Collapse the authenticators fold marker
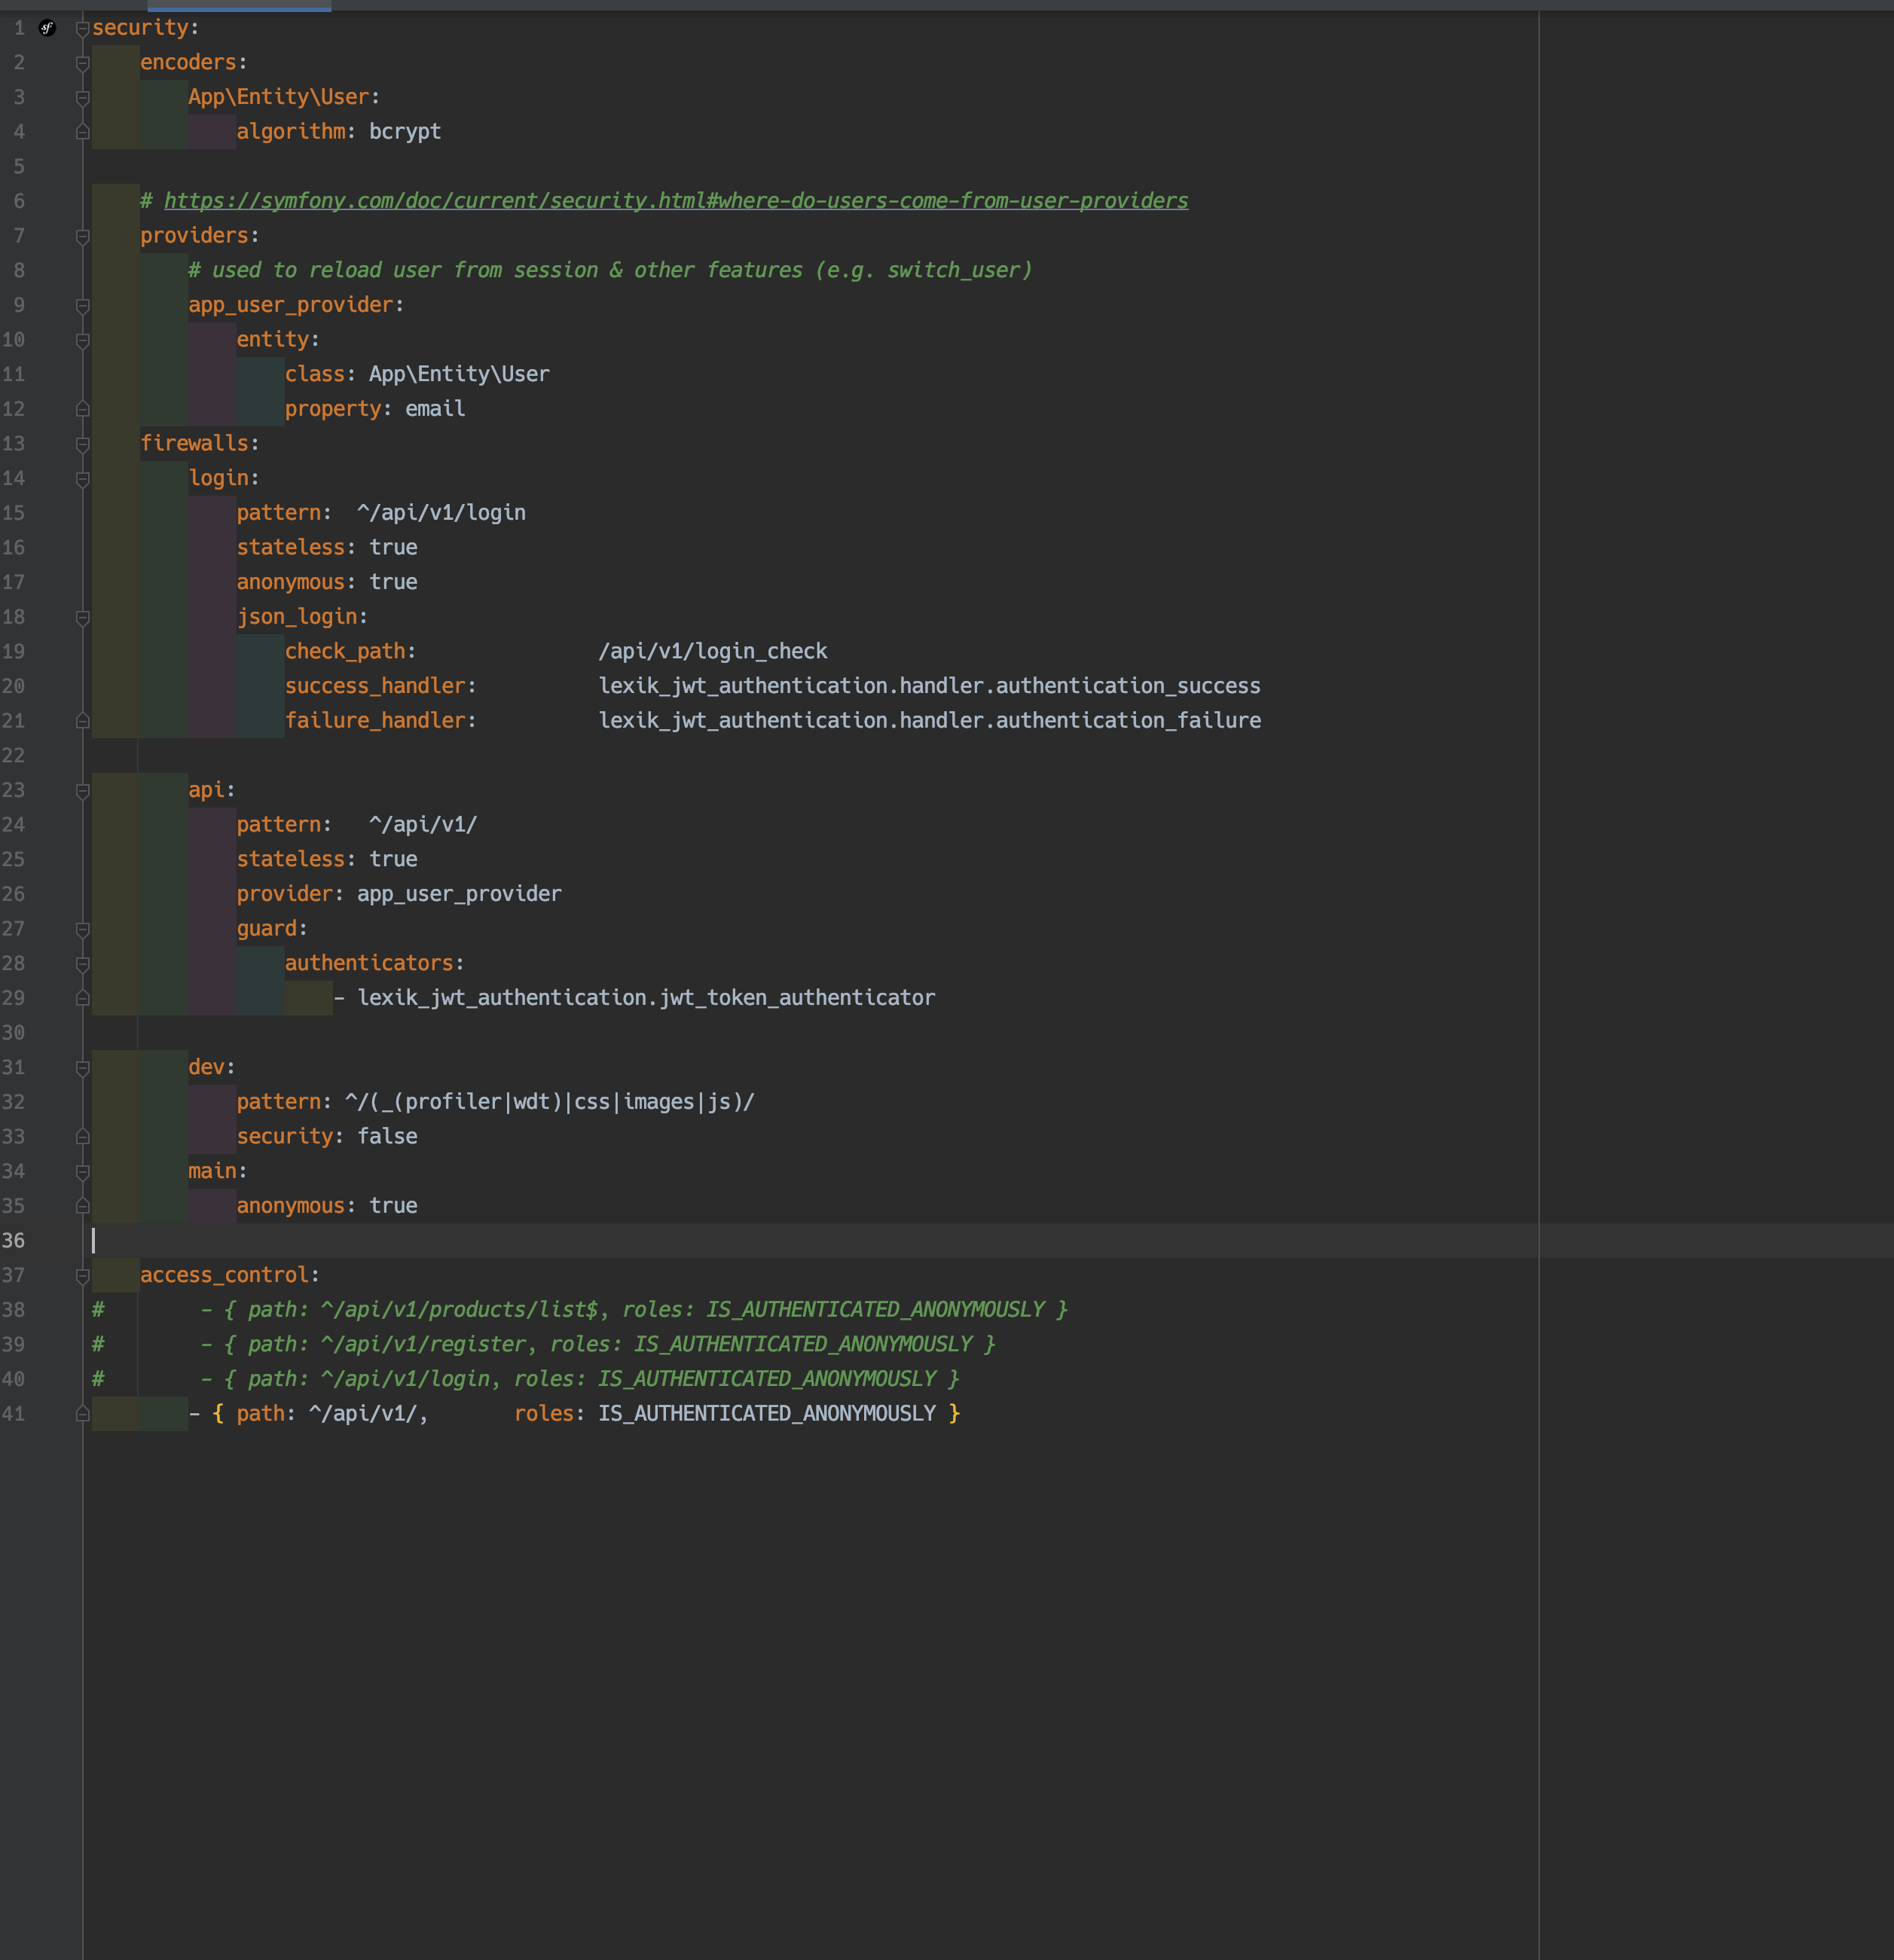Viewport: 1894px width, 1960px height. tap(83, 964)
